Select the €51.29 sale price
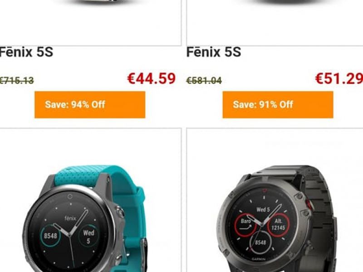Screen dimensions: 363x272 coord(339,78)
